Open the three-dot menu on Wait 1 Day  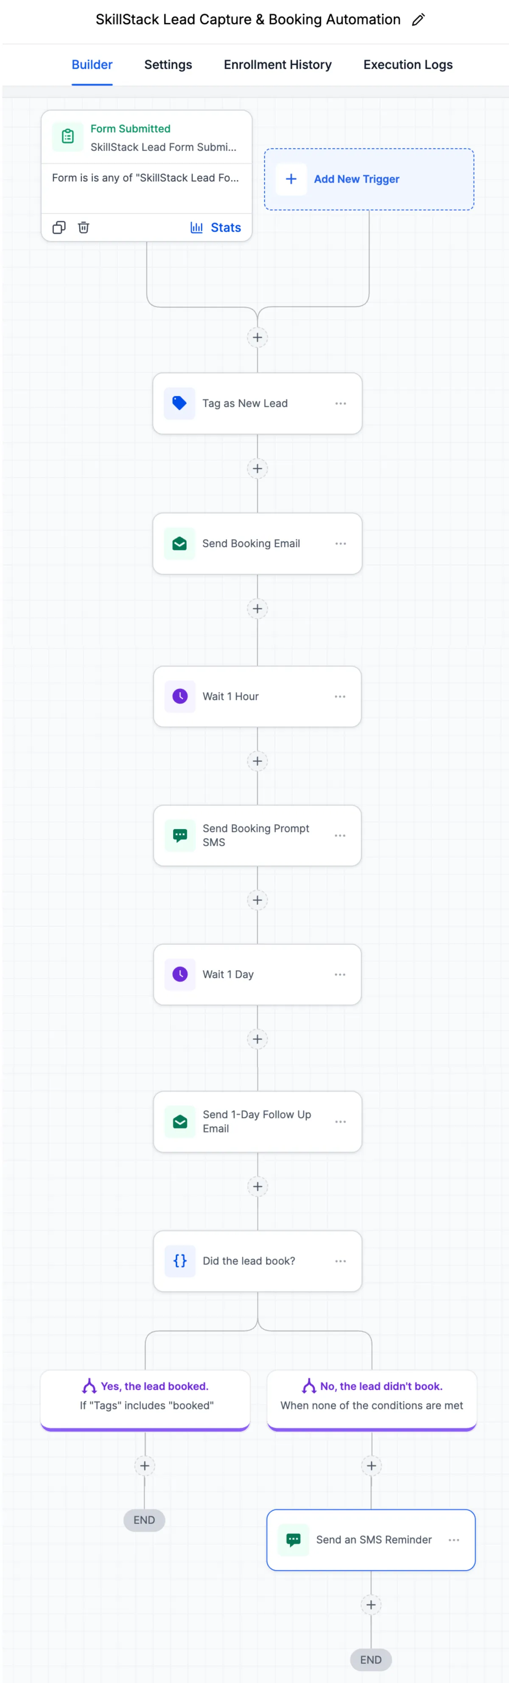340,974
